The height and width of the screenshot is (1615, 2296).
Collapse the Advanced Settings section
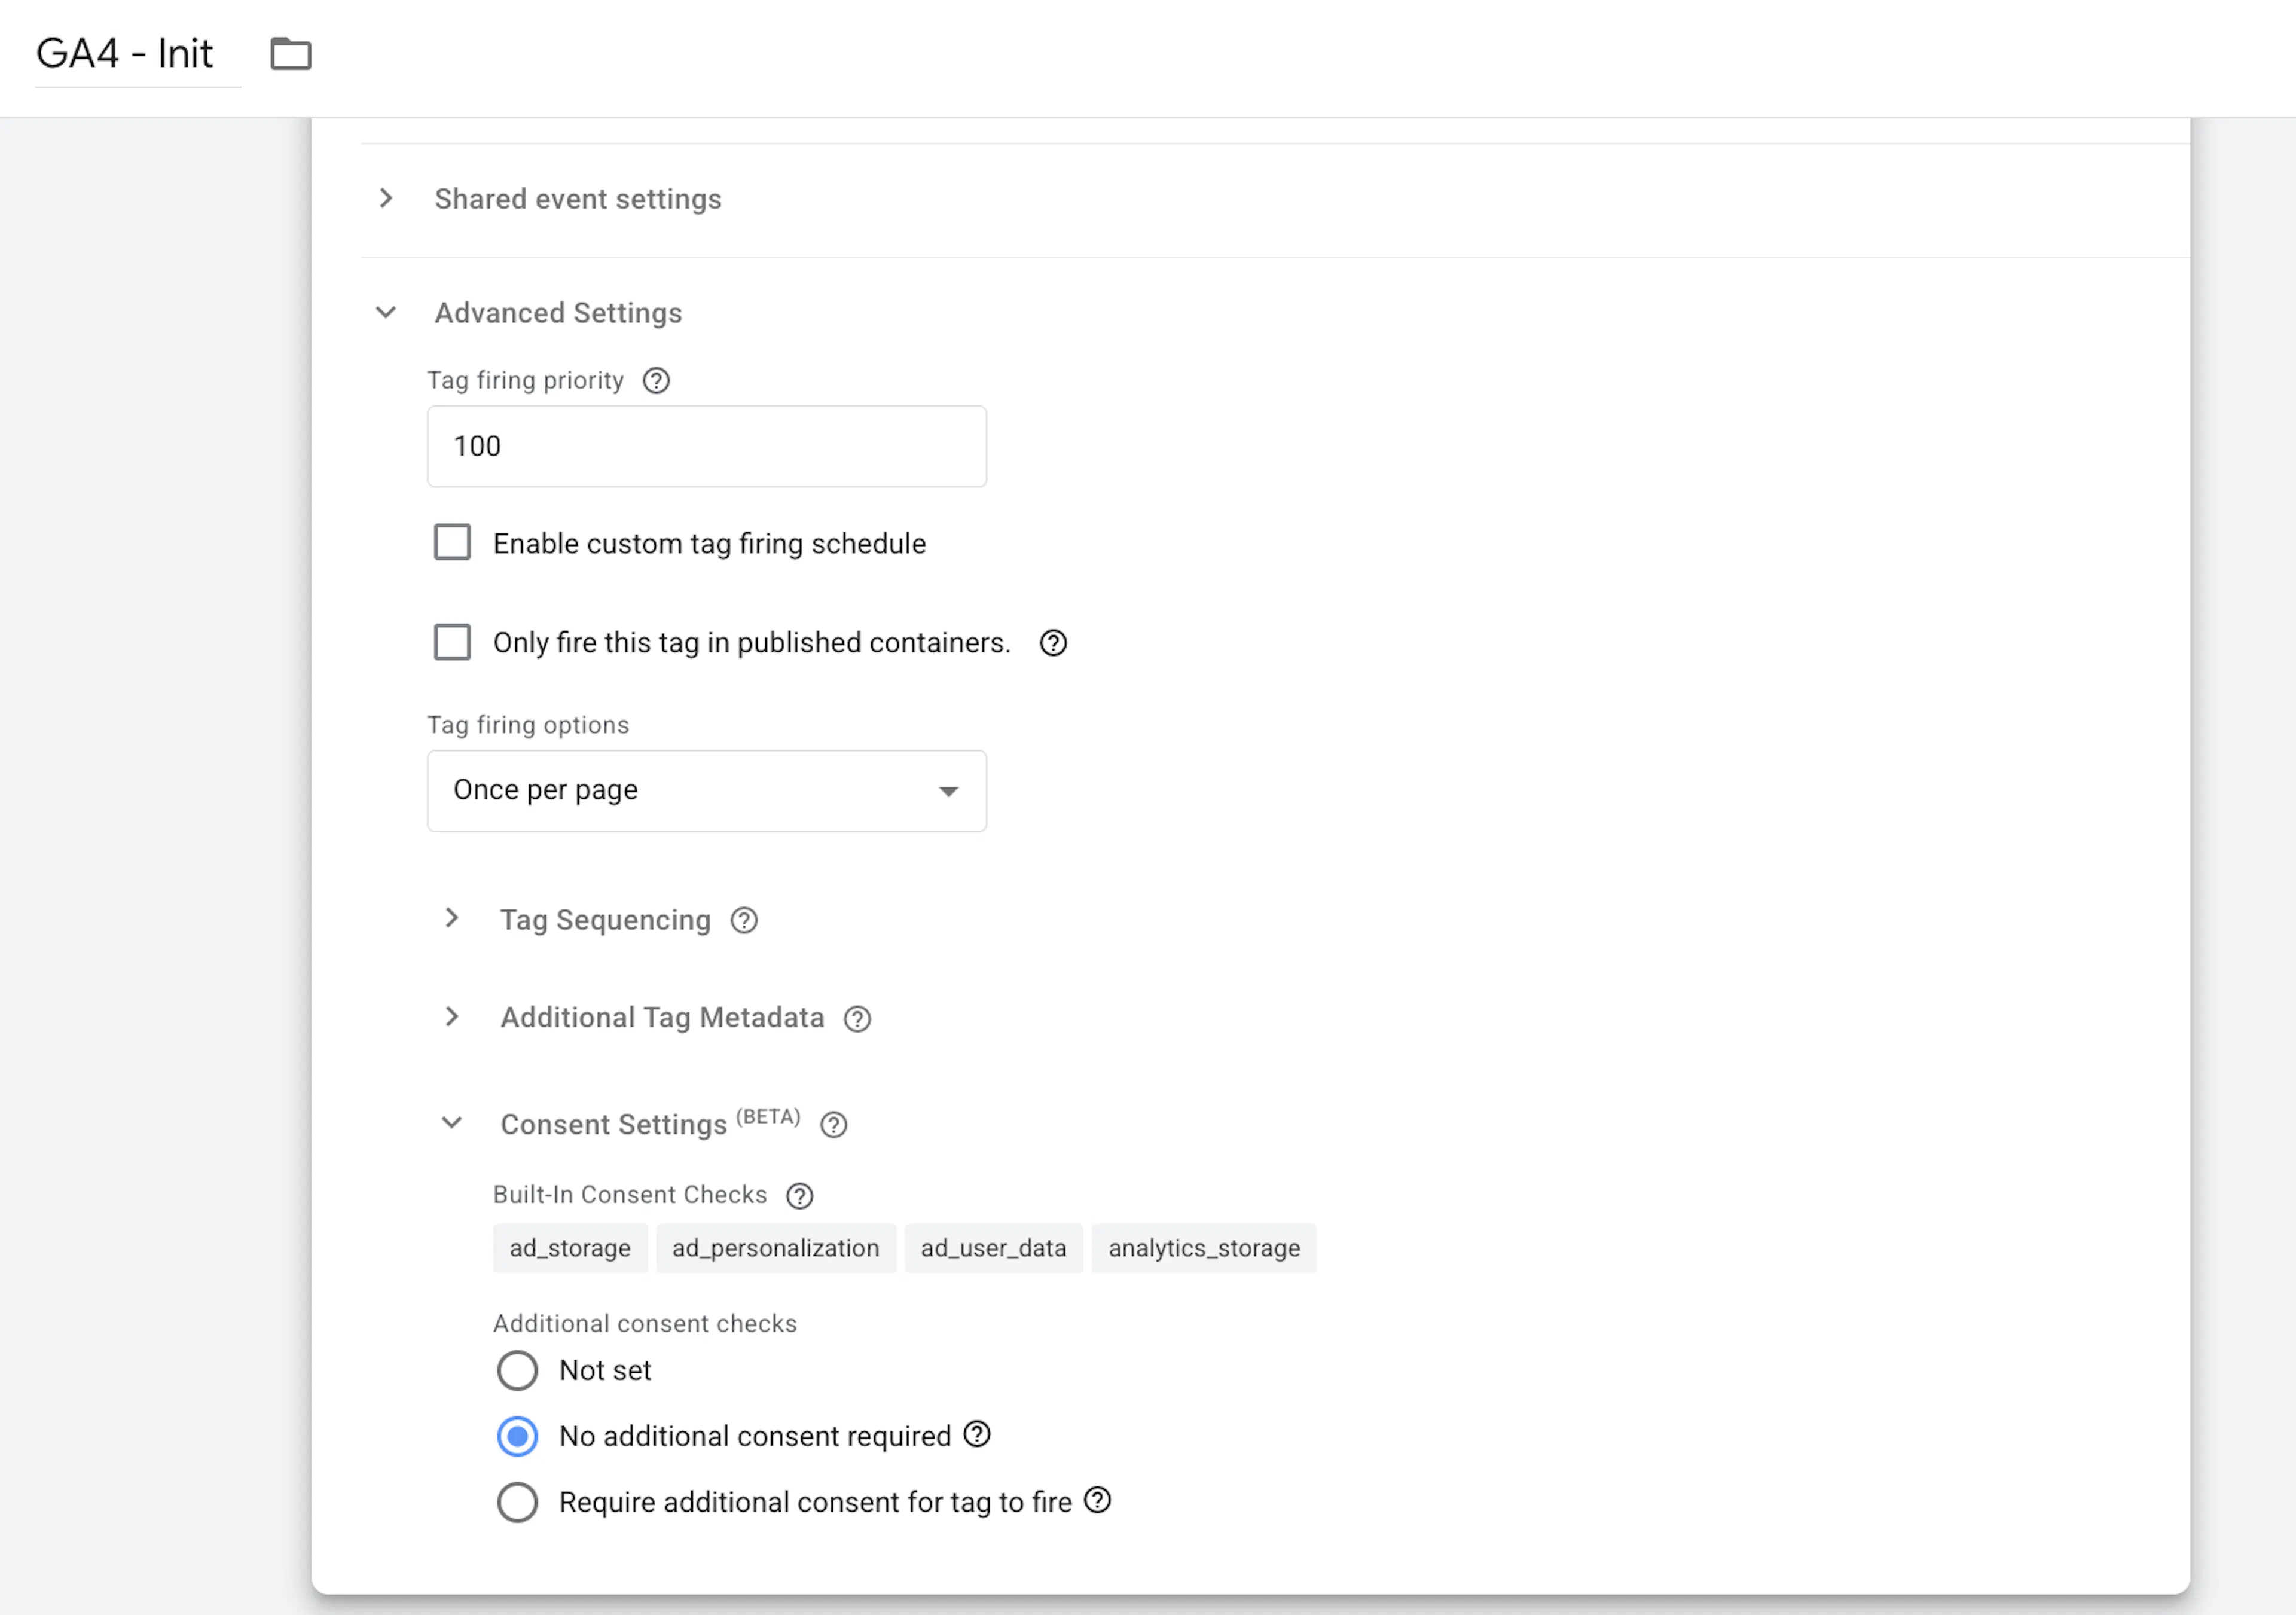(x=386, y=312)
